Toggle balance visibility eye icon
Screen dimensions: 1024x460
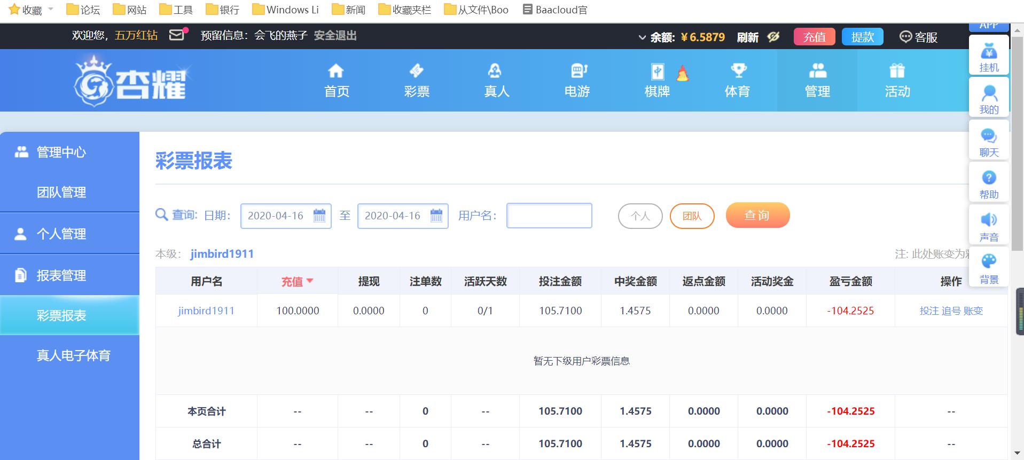[x=773, y=37]
